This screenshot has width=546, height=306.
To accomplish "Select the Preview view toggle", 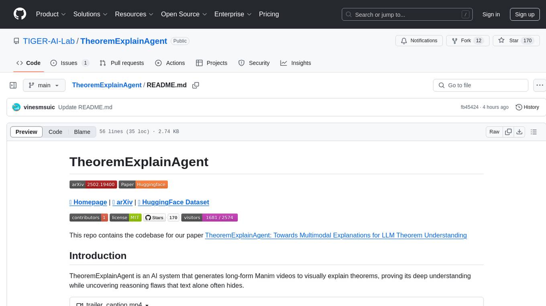I will tap(26, 132).
